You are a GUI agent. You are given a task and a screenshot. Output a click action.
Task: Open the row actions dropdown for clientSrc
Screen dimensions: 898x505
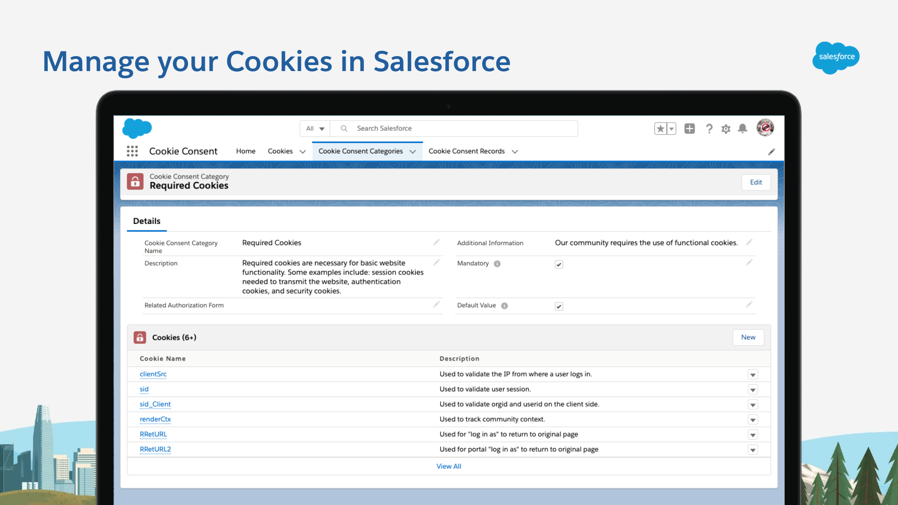[x=753, y=375]
